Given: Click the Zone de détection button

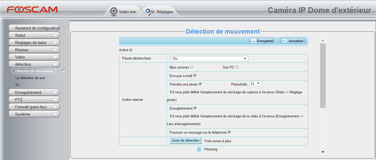Looking at the screenshot, I should click(185, 141).
